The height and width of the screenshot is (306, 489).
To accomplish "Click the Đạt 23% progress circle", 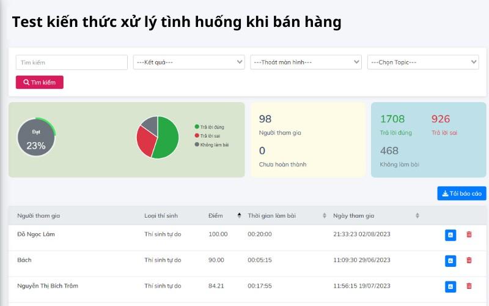I will [36, 137].
